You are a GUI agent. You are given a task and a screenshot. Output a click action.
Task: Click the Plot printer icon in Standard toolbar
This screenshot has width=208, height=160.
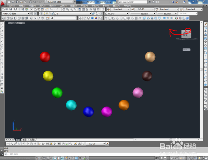[x=15, y=9]
